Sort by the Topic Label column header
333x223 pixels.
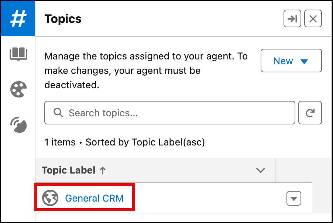tap(69, 170)
